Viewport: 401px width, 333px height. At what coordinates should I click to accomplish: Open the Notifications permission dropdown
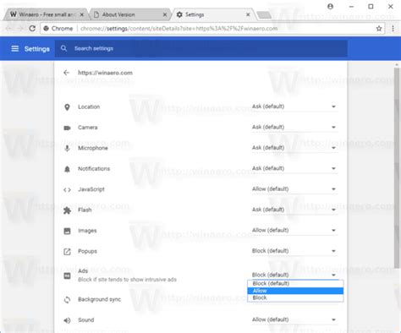pos(294,168)
